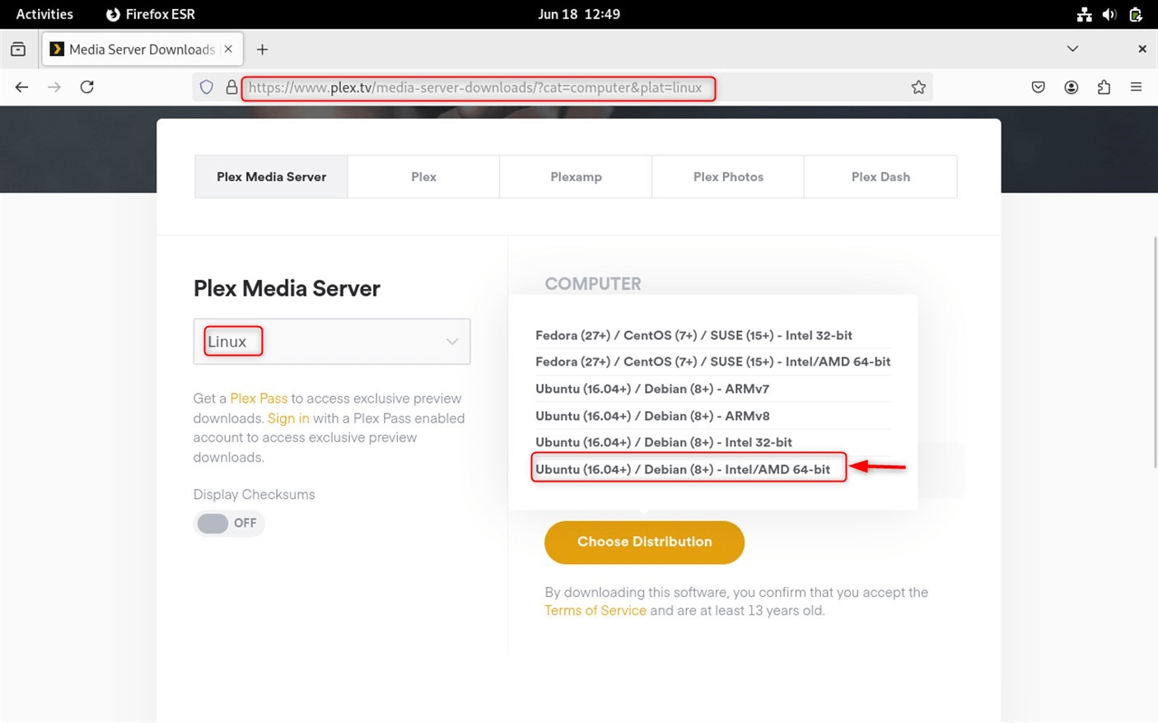Screen dimensions: 1158x723
Task: Open the network status indicator
Action: (x=1085, y=14)
